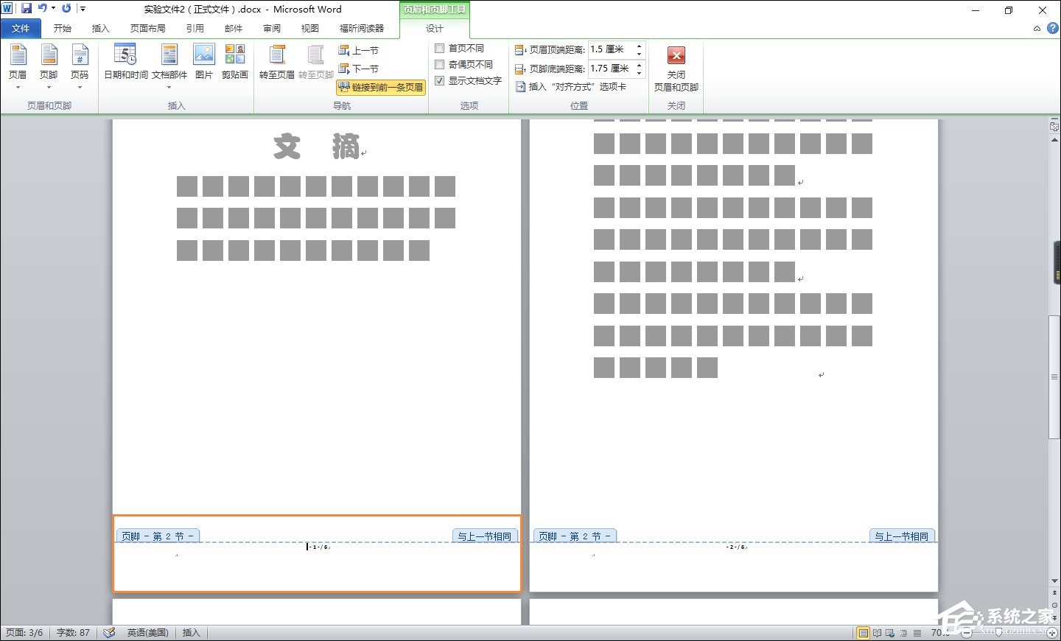Switch to Print Layout view in status bar
Viewport: 1061px width, 641px height.
863,633
